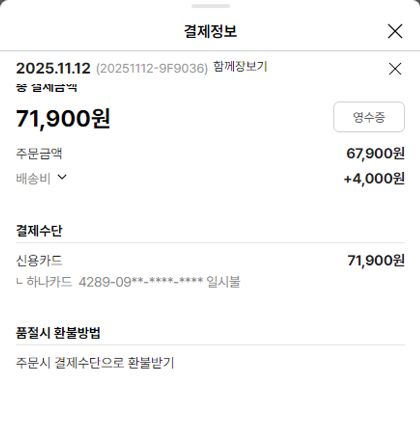Click the 함께장보기 label

[240, 67]
